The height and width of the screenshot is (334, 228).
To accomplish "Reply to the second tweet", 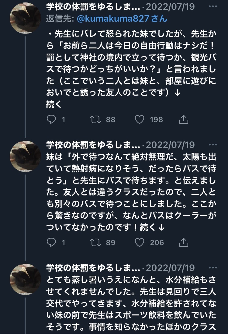I will (51, 242).
